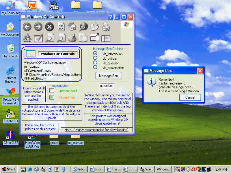Choose the vb_exclamation radio button

pos(95,67)
